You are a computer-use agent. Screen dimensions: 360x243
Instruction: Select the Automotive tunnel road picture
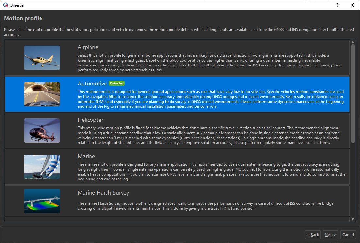pos(42,94)
